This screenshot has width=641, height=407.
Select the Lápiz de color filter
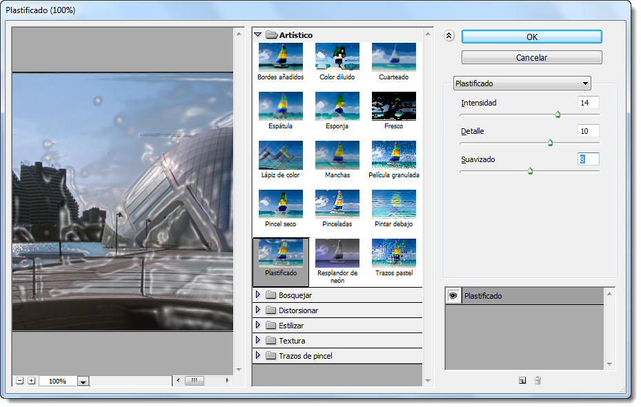pos(280,155)
